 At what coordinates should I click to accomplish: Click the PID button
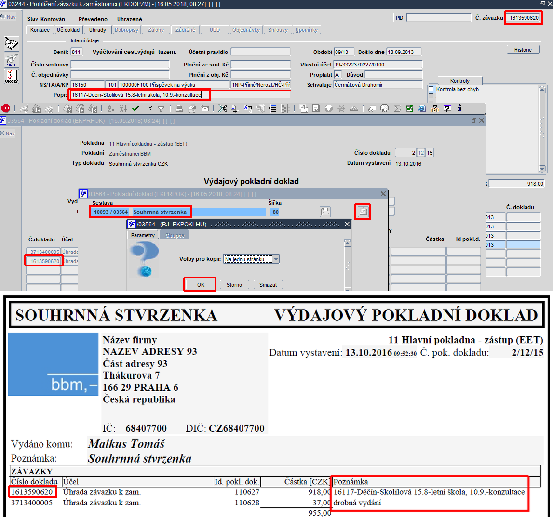399,18
